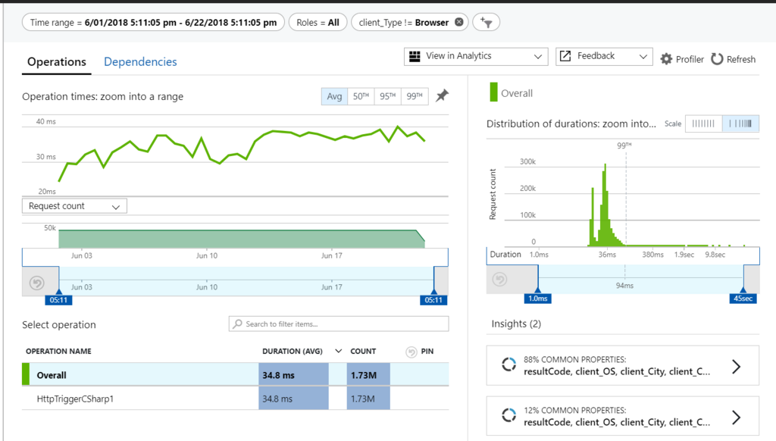The height and width of the screenshot is (441, 776).
Task: Click the 12% insight donut icon
Action: click(x=508, y=414)
